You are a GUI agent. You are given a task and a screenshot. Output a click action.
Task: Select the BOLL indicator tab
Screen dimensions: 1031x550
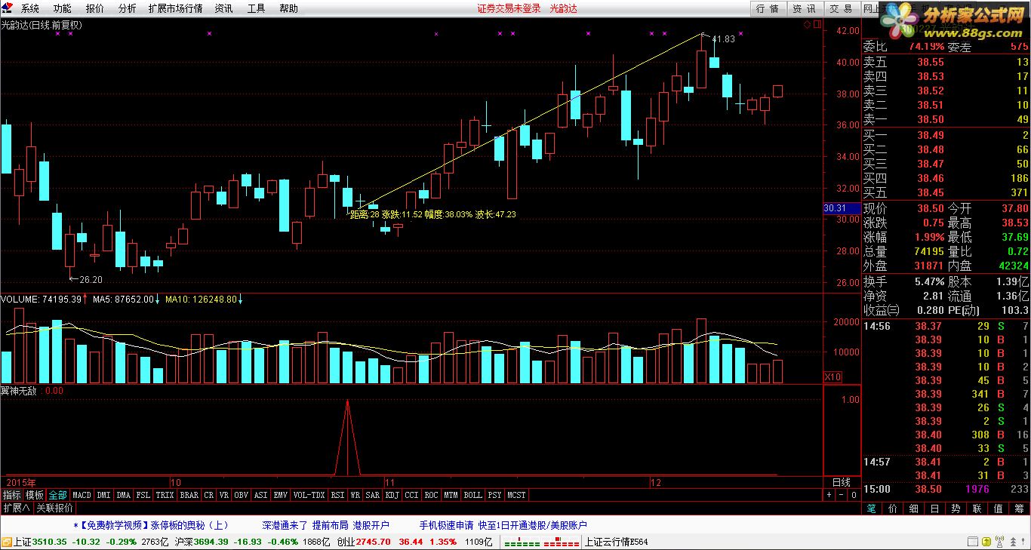472,495
